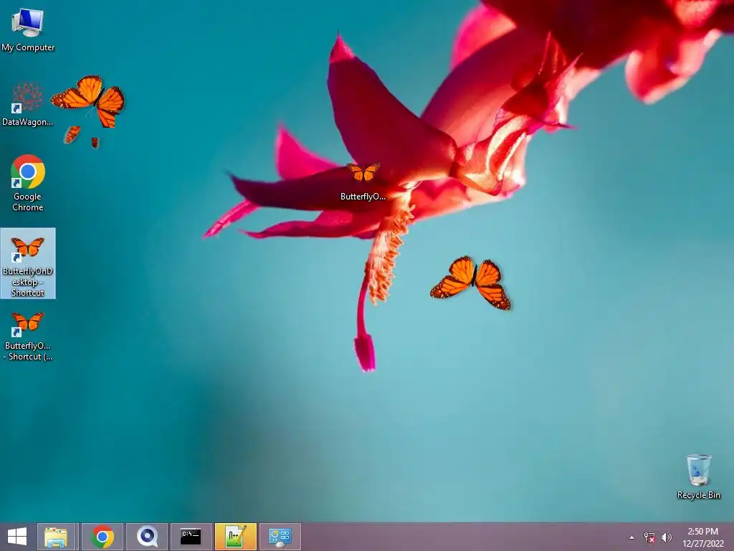The width and height of the screenshot is (734, 551).
Task: Select the highlighted ButterflyOnDesktop - Shortcut icon
Action: (x=28, y=263)
